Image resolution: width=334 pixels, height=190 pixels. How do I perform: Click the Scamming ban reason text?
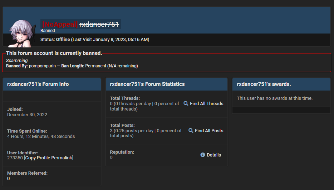point(17,61)
